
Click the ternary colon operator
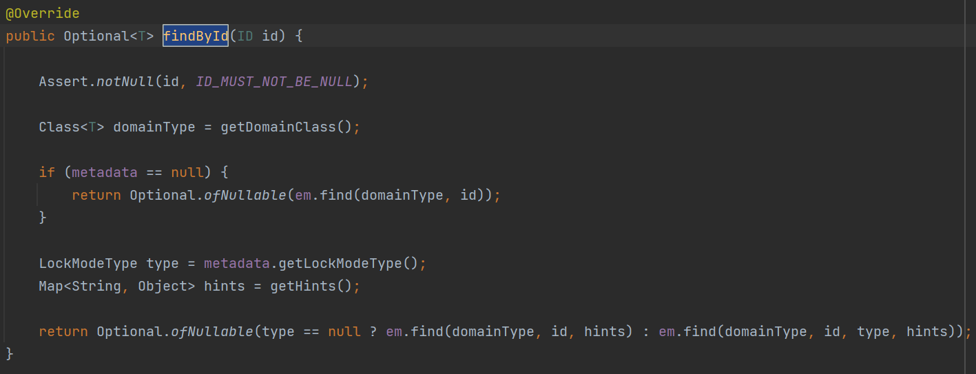coord(646,331)
